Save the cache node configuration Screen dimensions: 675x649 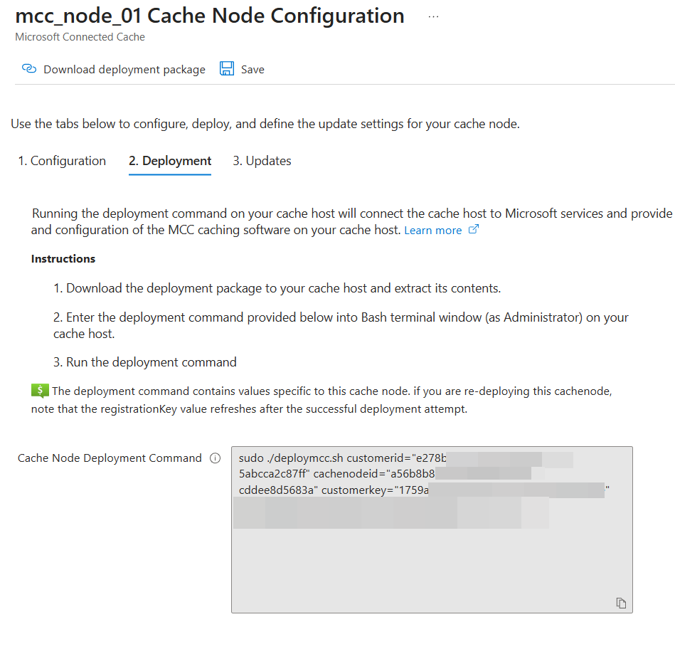(x=242, y=68)
